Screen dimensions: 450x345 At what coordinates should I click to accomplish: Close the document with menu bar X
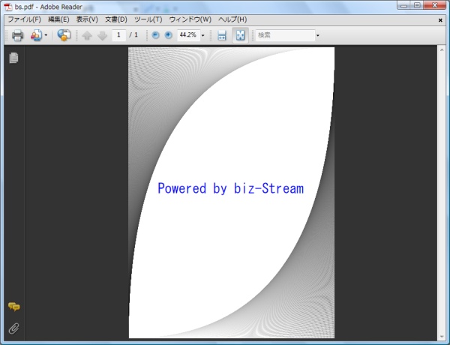440,19
